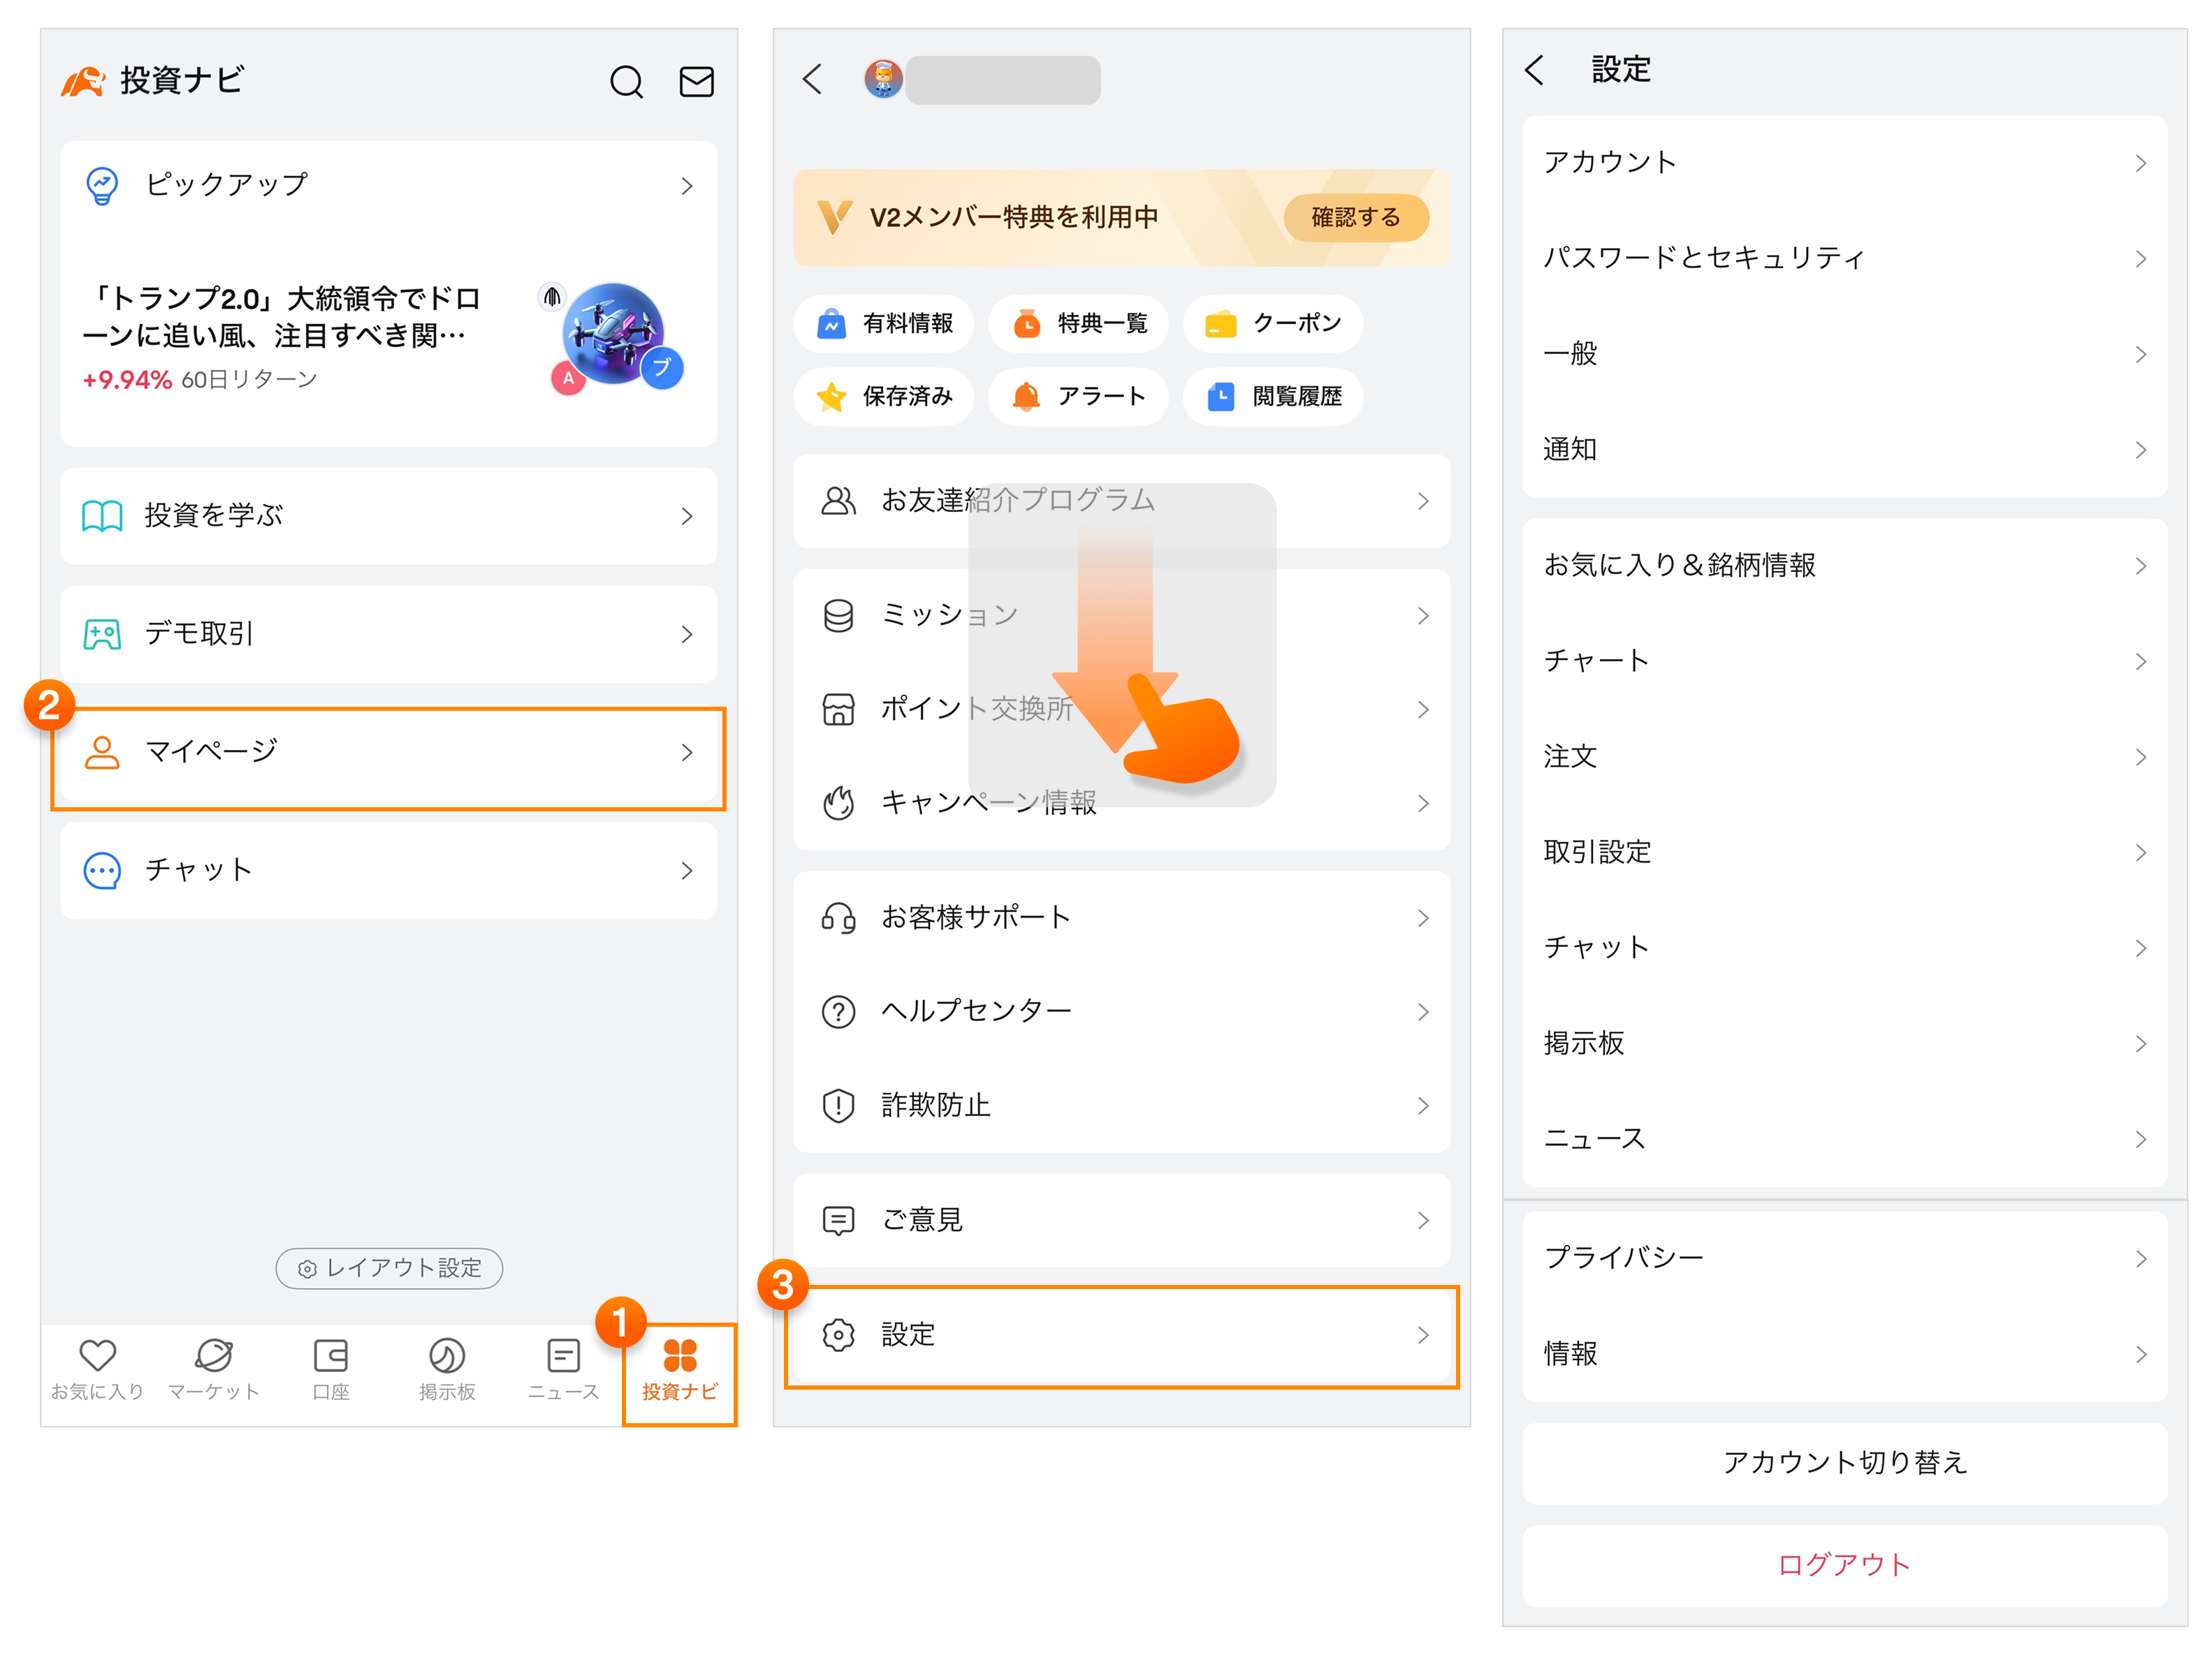Open the 設定 menu row
Image resolution: width=2212 pixels, height=1655 pixels.
click(x=1121, y=1335)
